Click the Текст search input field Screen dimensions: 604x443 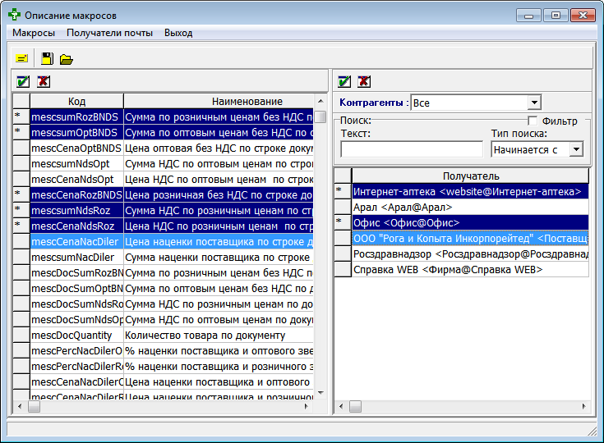pyautogui.click(x=412, y=149)
